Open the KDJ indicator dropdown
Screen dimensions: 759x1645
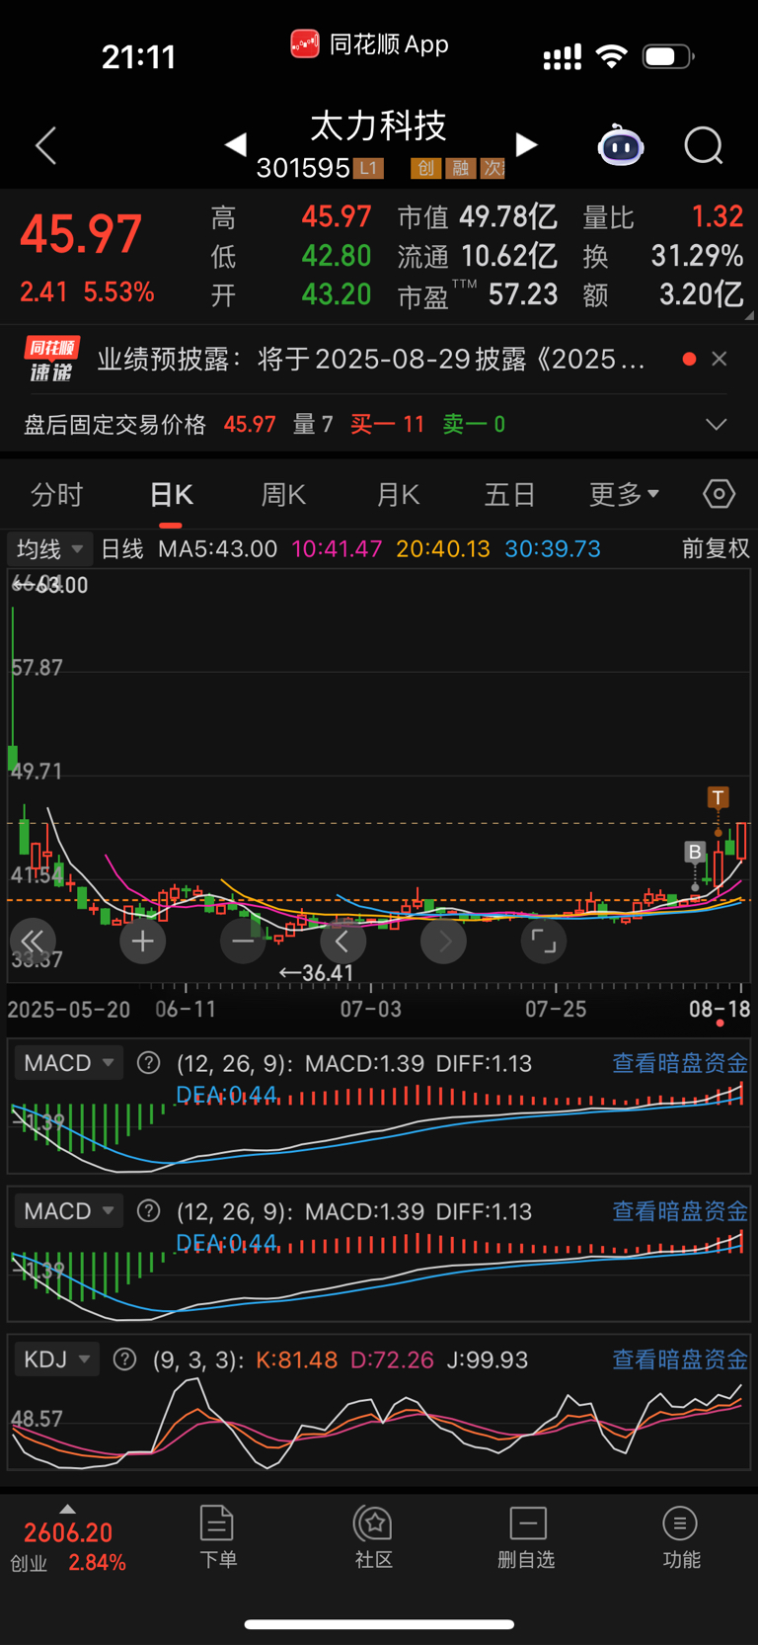57,1359
